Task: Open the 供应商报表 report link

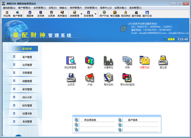Action: [x=90, y=120]
